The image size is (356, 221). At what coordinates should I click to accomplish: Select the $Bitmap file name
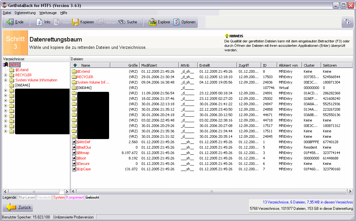(x=83, y=153)
